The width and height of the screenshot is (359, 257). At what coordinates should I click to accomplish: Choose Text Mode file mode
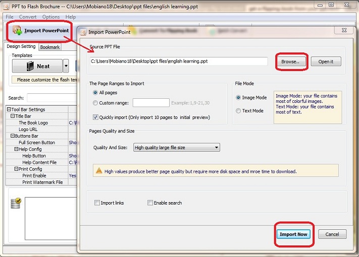[238, 111]
